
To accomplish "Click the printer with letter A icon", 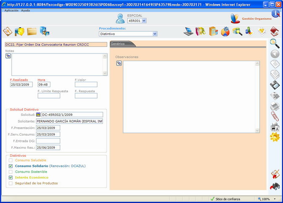I will click(275, 126).
